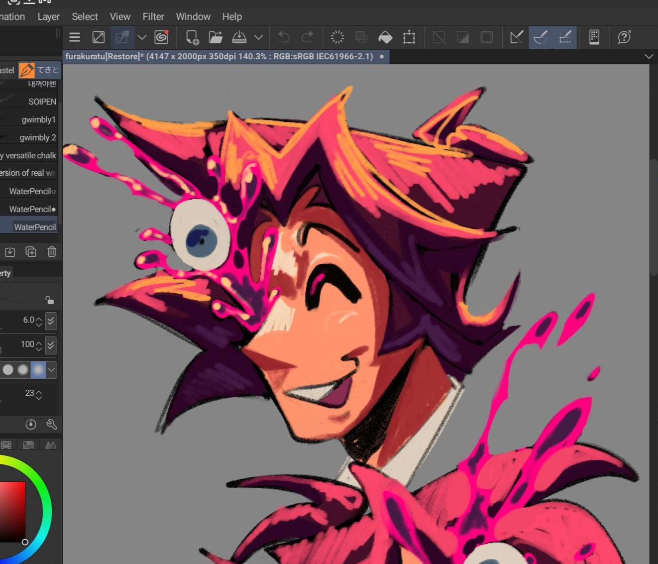Open the sub tool detail wrench icon
658x564 pixels.
(51, 424)
